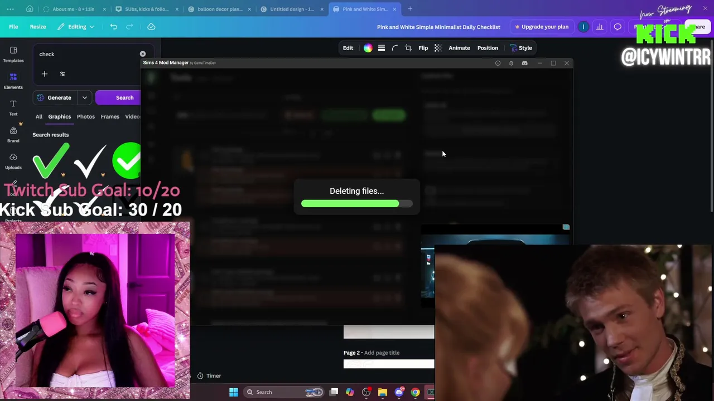Viewport: 714px width, 401px height.
Task: Click the Animate toolbar button
Action: pos(460,48)
